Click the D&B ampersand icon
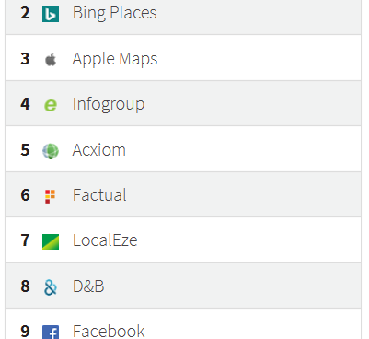 pyautogui.click(x=51, y=287)
